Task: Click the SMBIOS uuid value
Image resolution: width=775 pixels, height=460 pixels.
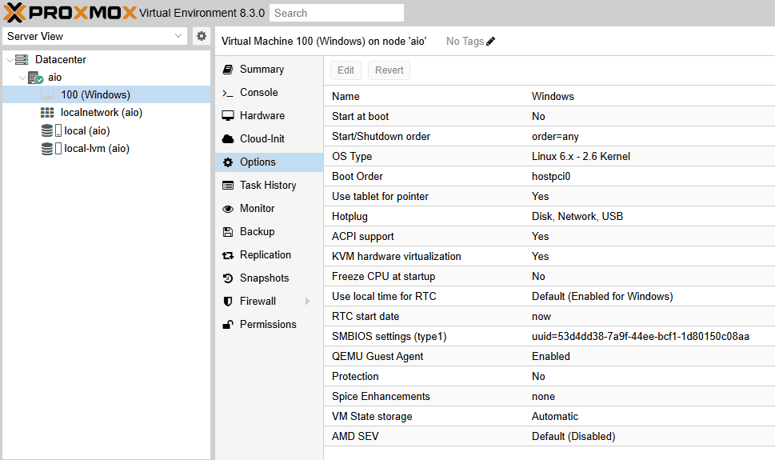Action: pyautogui.click(x=641, y=337)
